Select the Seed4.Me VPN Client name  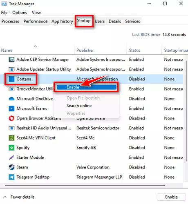tap(36, 138)
